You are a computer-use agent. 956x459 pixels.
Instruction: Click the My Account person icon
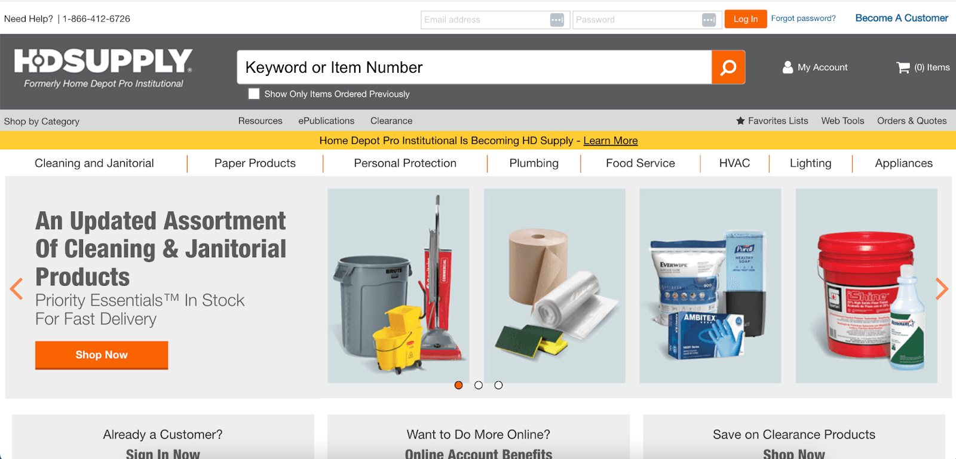788,67
